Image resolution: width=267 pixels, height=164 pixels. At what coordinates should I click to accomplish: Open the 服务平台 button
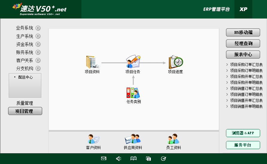click(243, 145)
